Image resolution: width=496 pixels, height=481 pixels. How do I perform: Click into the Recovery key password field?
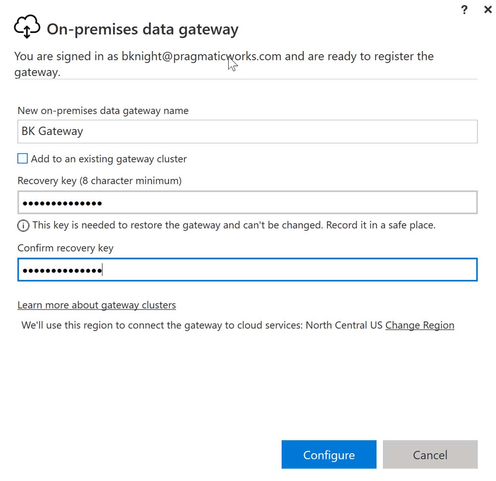point(247,203)
